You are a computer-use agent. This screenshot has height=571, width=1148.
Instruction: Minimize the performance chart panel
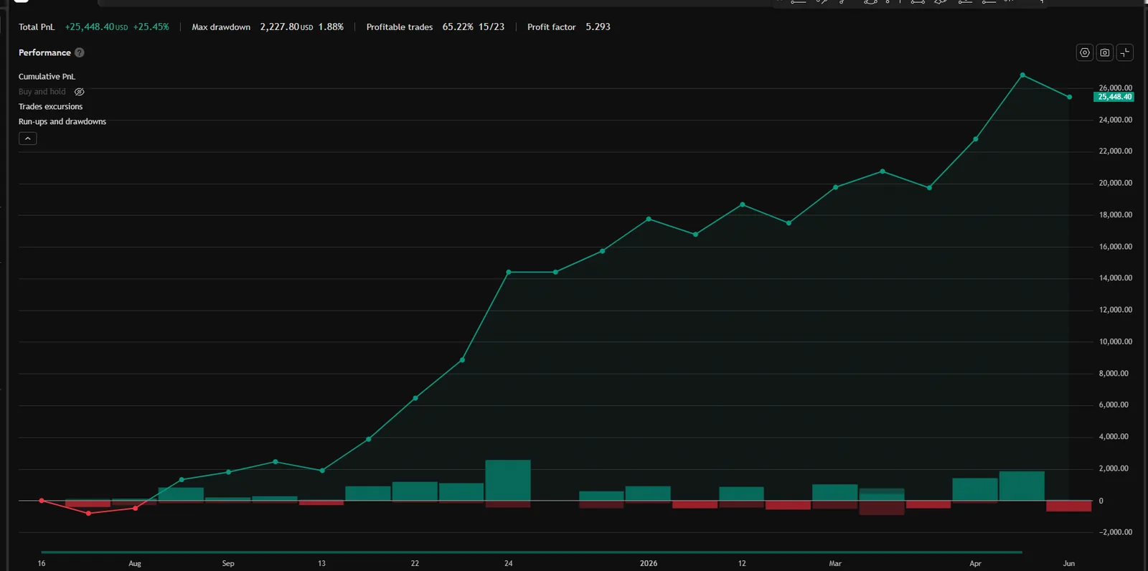pos(1125,52)
